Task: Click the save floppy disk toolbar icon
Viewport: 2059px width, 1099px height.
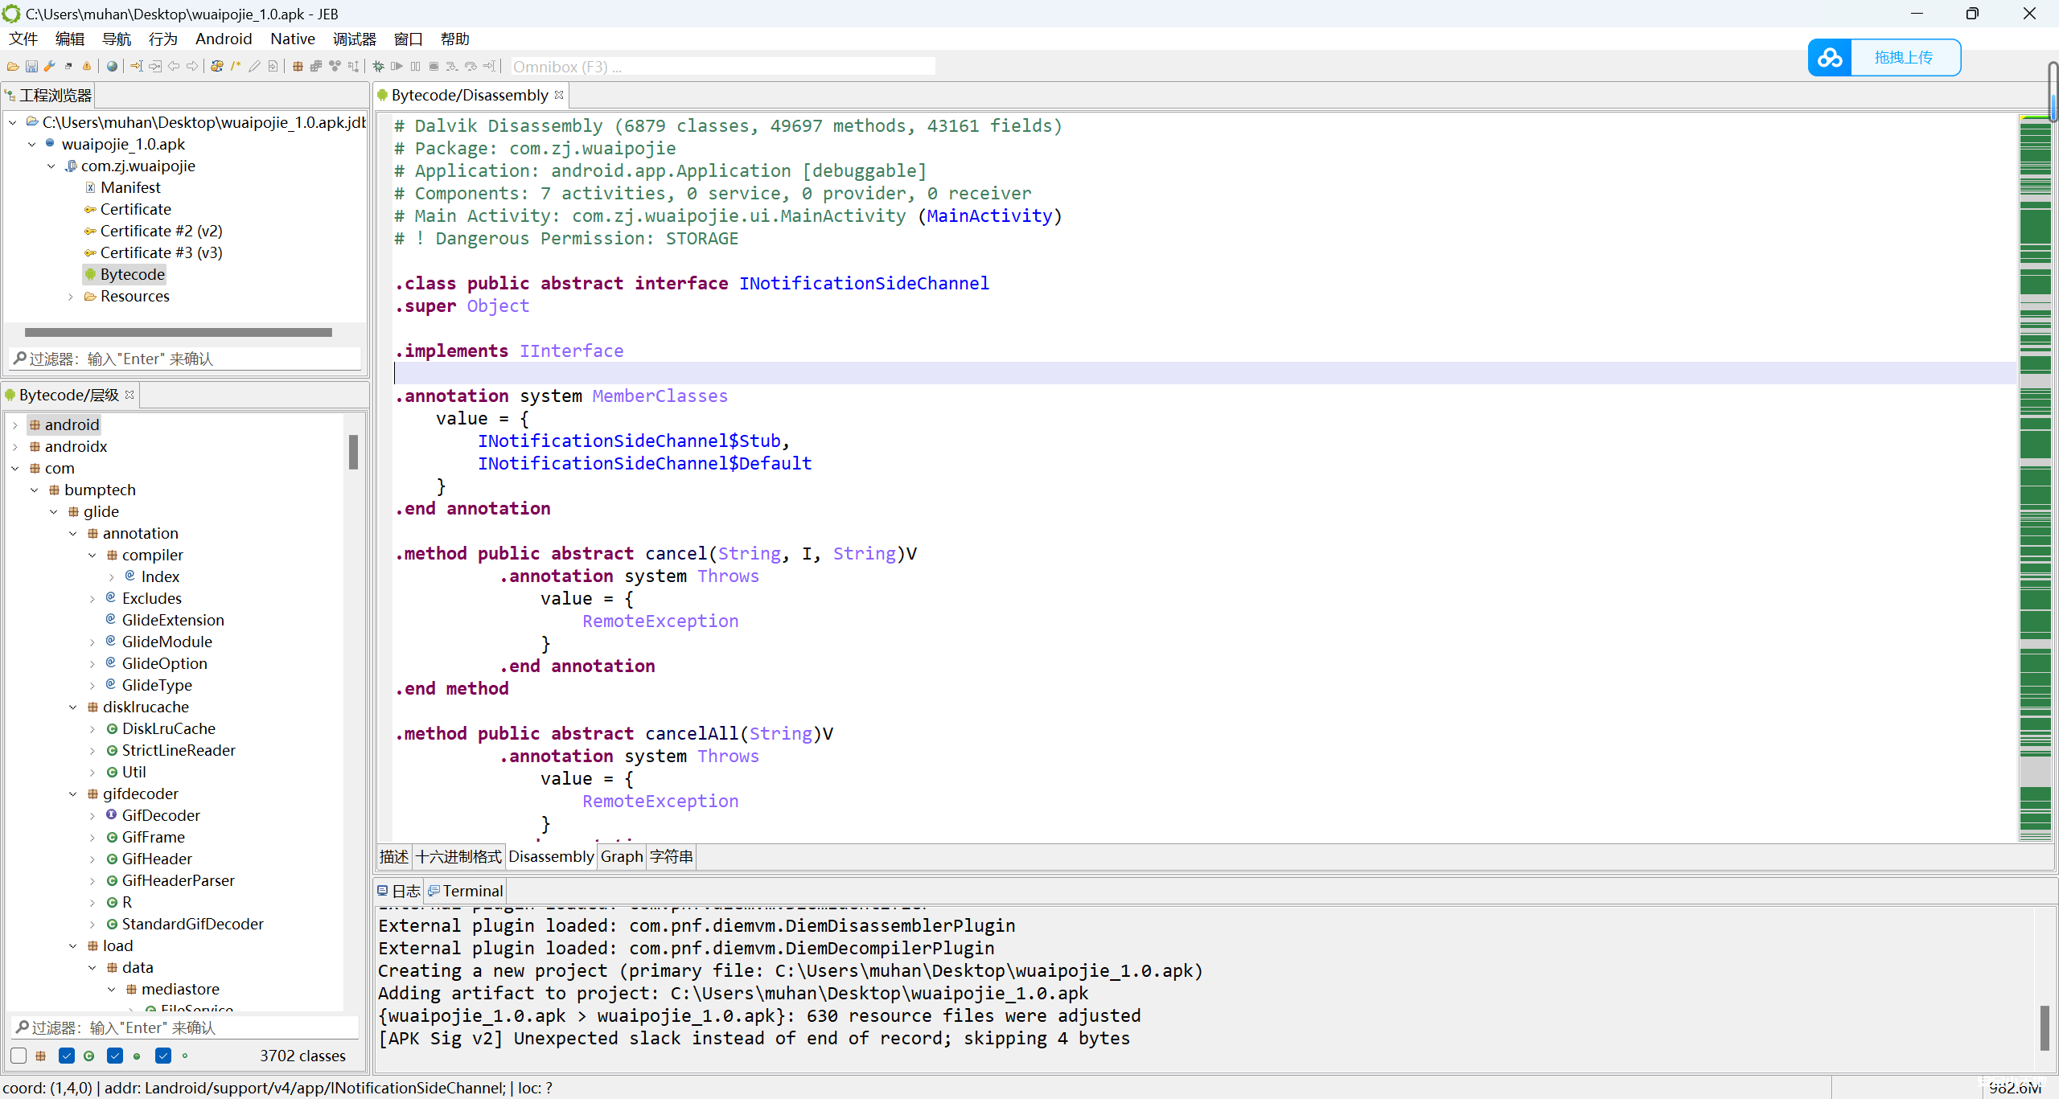Action: (x=31, y=67)
